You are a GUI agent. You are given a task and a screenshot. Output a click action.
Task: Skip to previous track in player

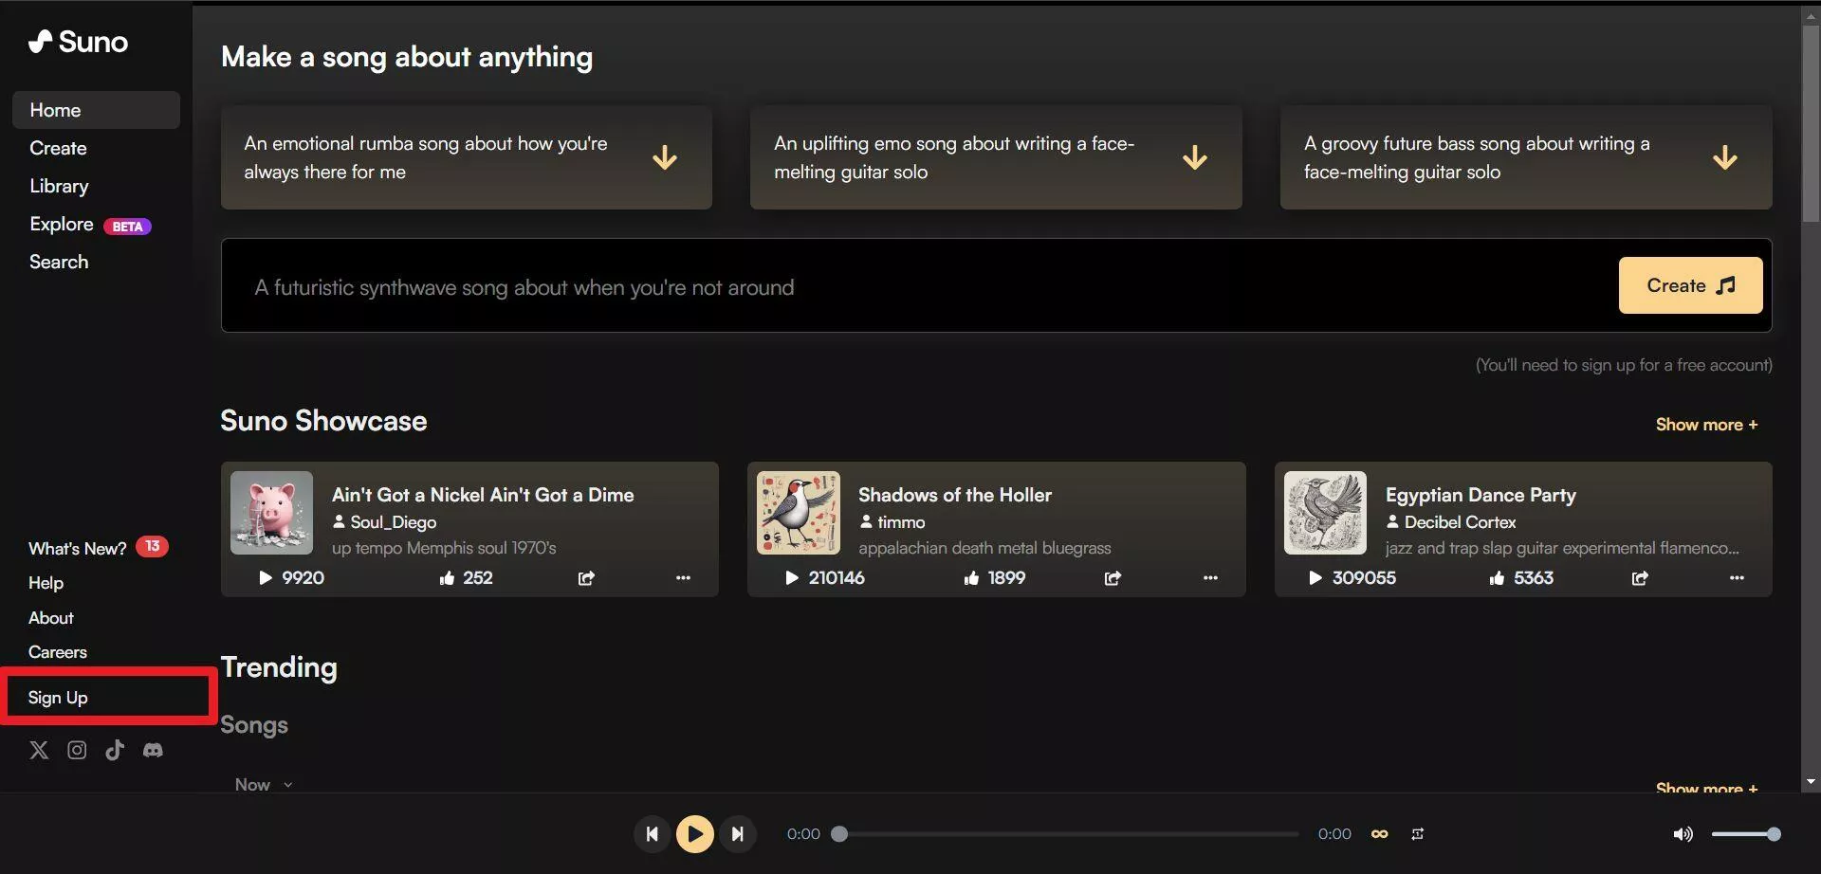point(652,834)
